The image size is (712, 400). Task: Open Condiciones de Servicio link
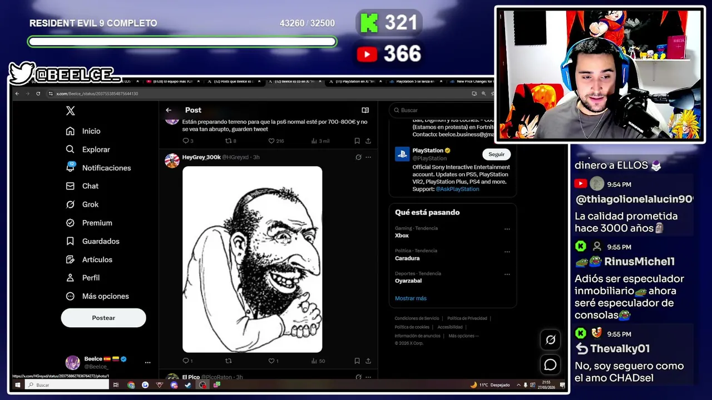[417, 318]
